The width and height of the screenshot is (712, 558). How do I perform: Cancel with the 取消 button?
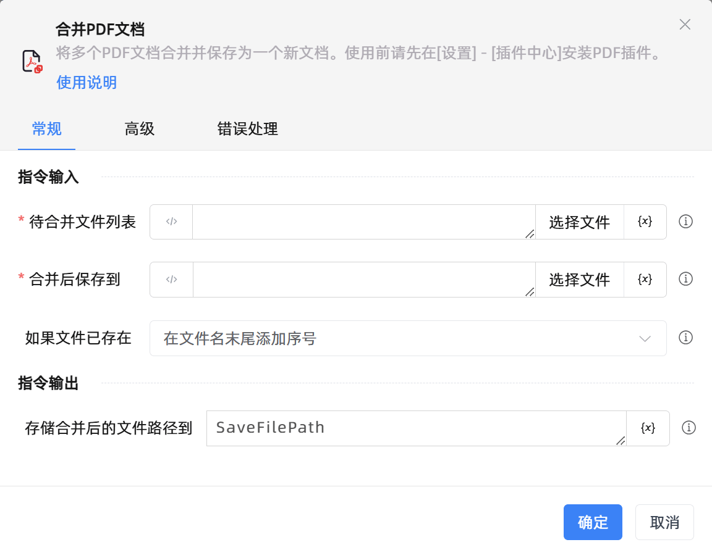pyautogui.click(x=664, y=522)
